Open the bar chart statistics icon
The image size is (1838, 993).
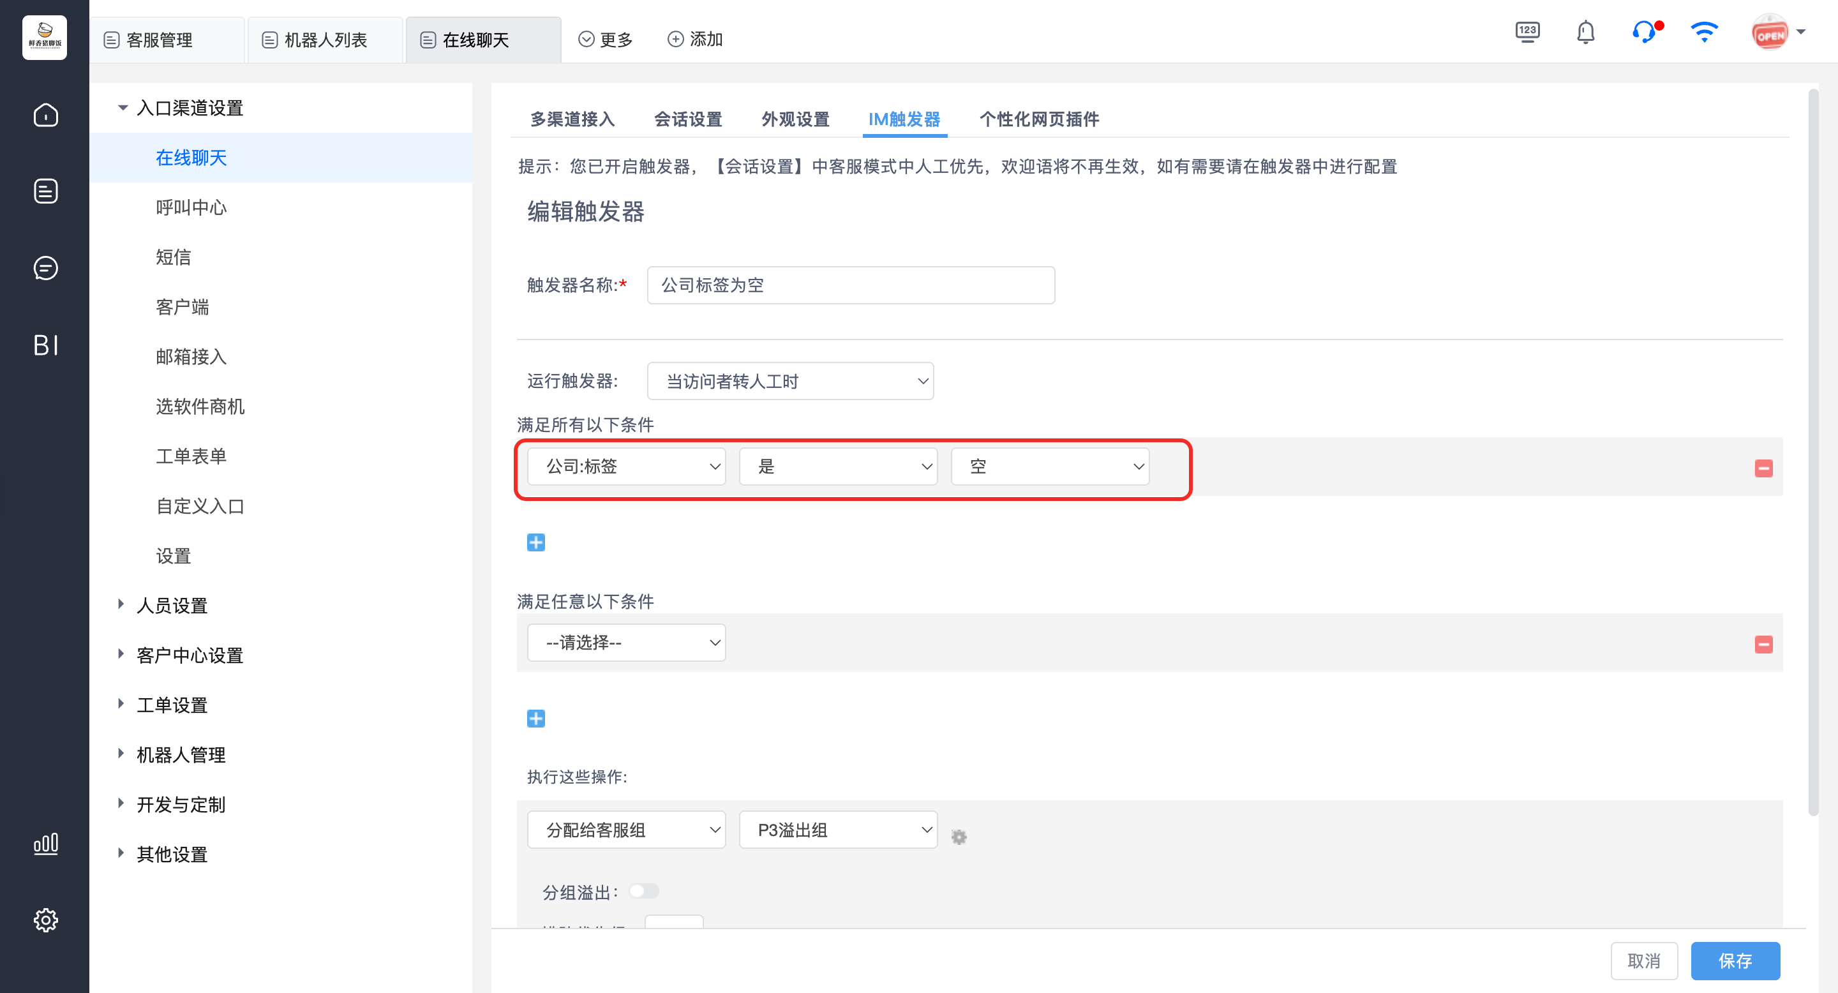coord(46,844)
